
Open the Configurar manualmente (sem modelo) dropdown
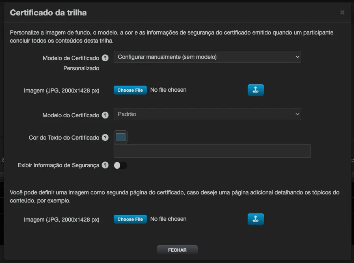tap(207, 57)
